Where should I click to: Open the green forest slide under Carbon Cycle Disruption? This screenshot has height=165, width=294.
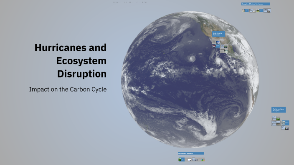point(276,118)
